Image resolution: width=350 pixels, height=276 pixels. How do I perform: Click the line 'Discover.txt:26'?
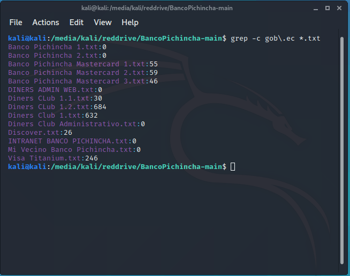[x=40, y=133]
